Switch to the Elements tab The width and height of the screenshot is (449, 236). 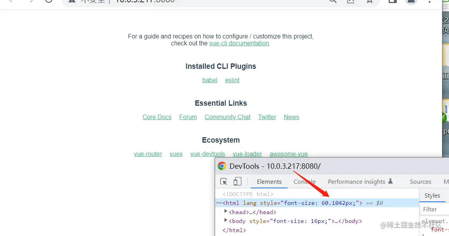(x=269, y=181)
